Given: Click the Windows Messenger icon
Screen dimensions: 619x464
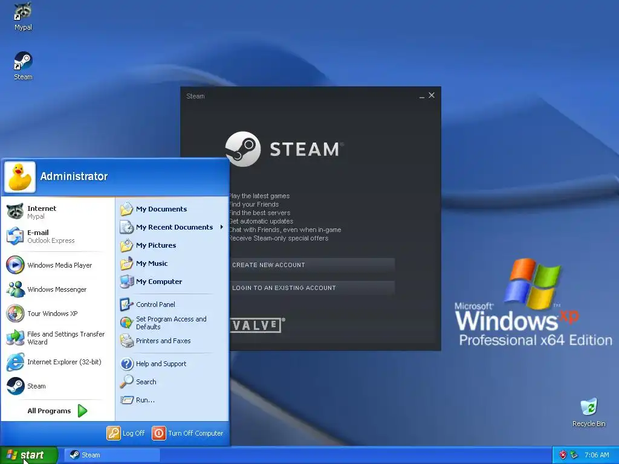Looking at the screenshot, I should click(15, 289).
